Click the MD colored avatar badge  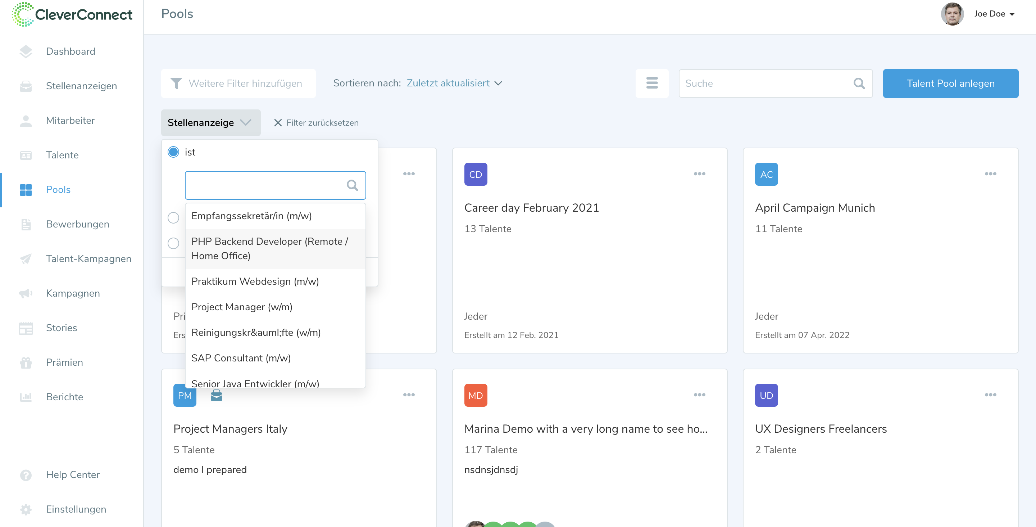click(x=475, y=395)
